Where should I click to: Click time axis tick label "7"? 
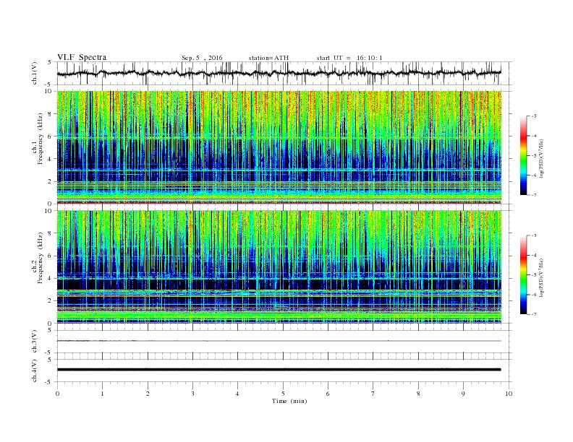(x=373, y=394)
